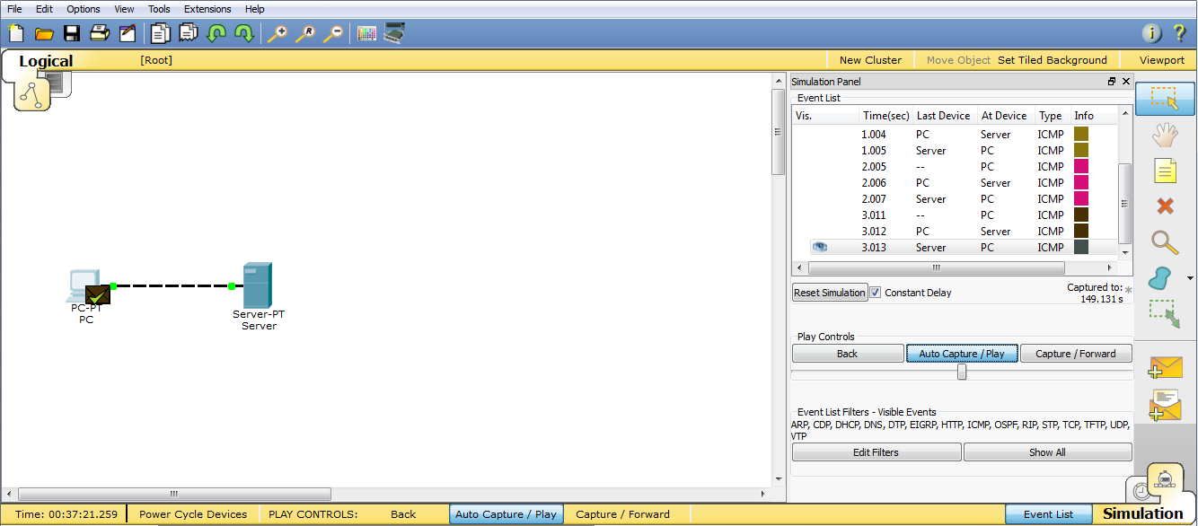Screen dimensions: 1198x526
Task: Choose the Place Note tool
Action: coord(1165,171)
